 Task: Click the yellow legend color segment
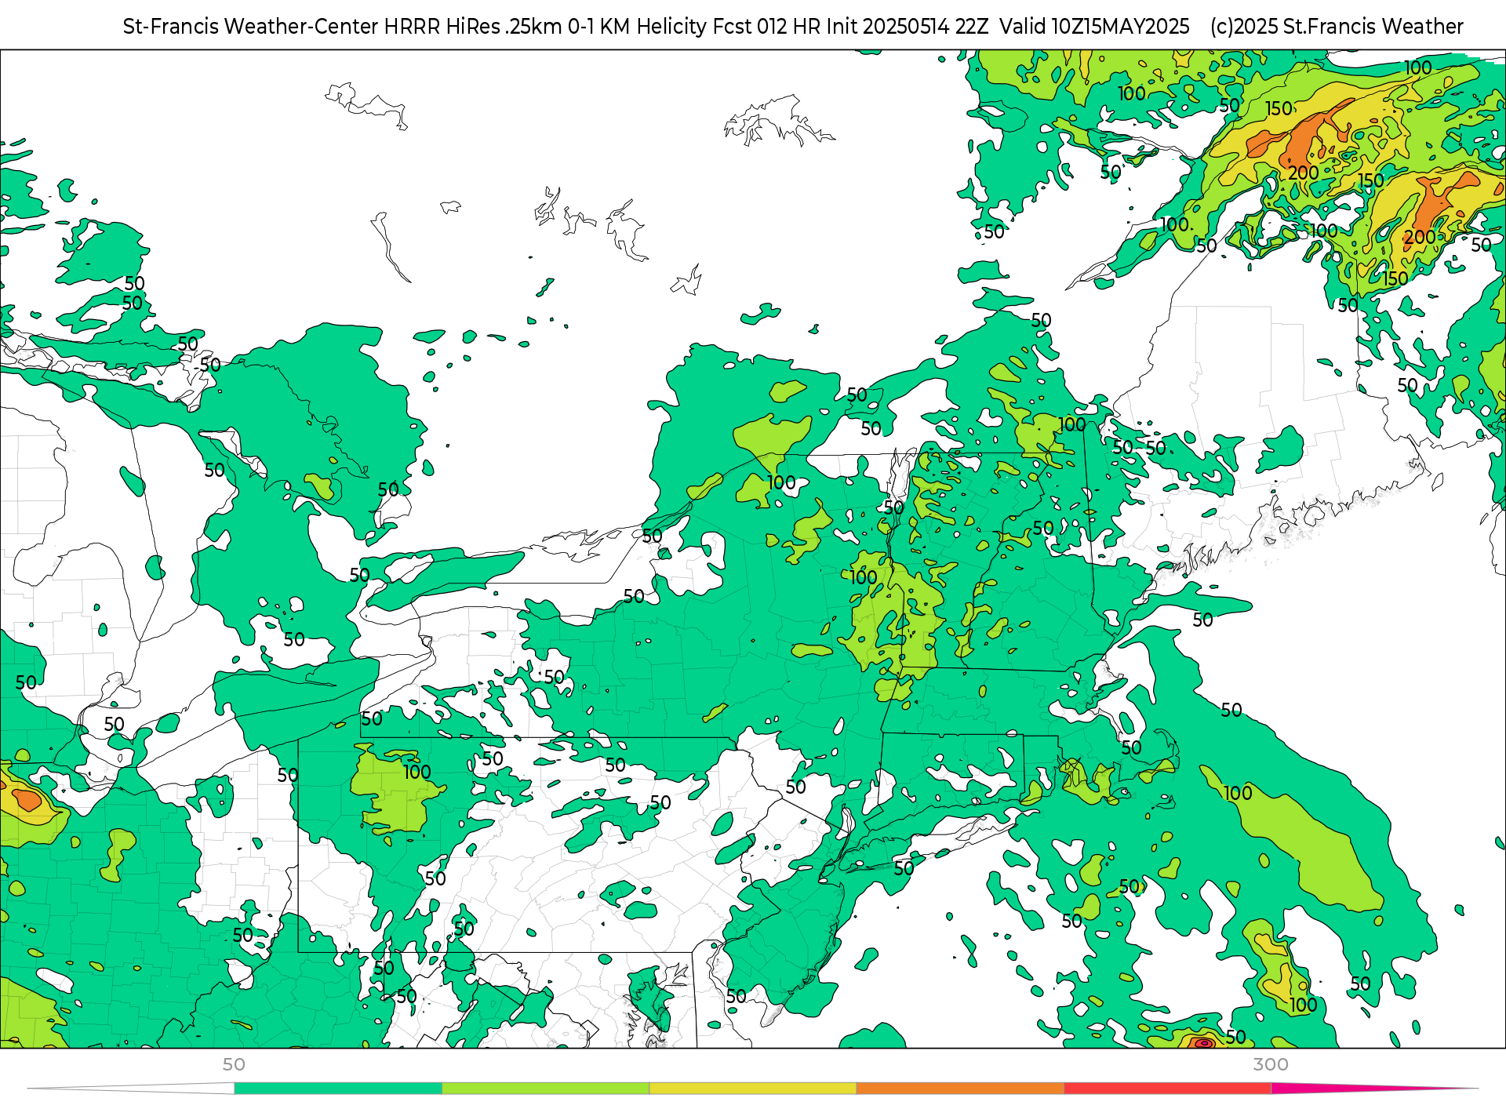tap(753, 1089)
